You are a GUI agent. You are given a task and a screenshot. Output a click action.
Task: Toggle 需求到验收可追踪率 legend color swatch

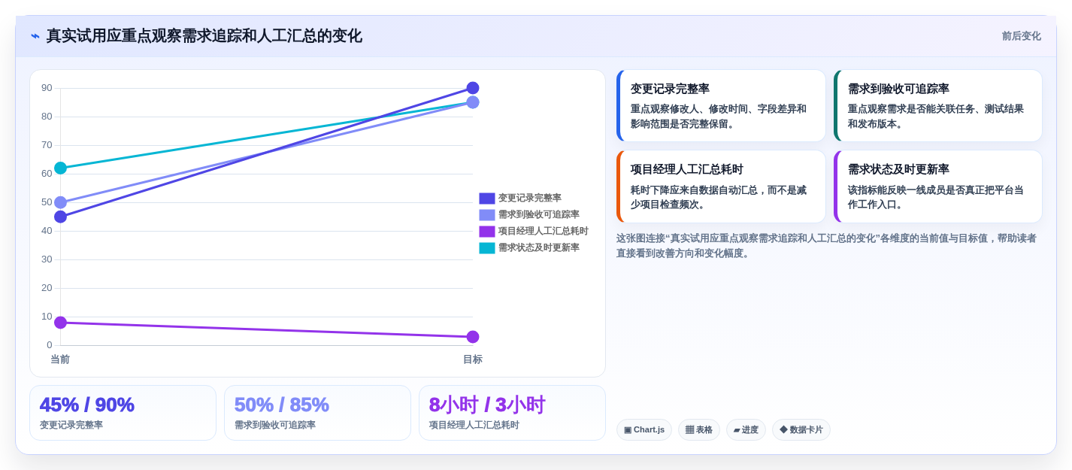coord(487,215)
